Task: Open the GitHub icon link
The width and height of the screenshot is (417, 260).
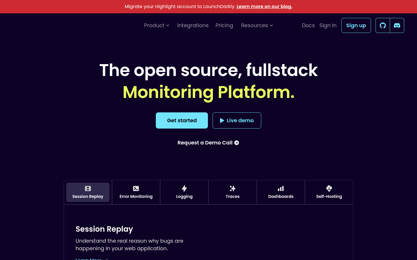Action: point(383,25)
